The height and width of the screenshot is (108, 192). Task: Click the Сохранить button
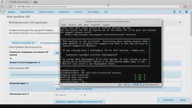click(x=168, y=100)
